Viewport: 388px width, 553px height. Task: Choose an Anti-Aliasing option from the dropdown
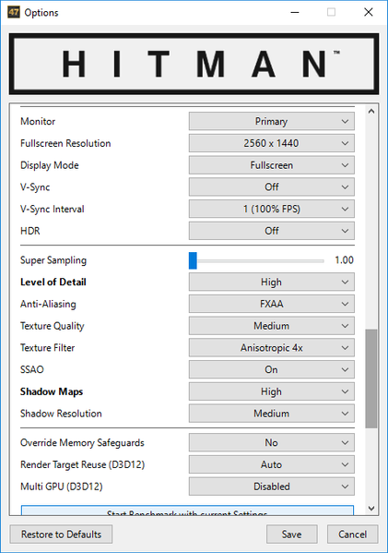pyautogui.click(x=272, y=304)
